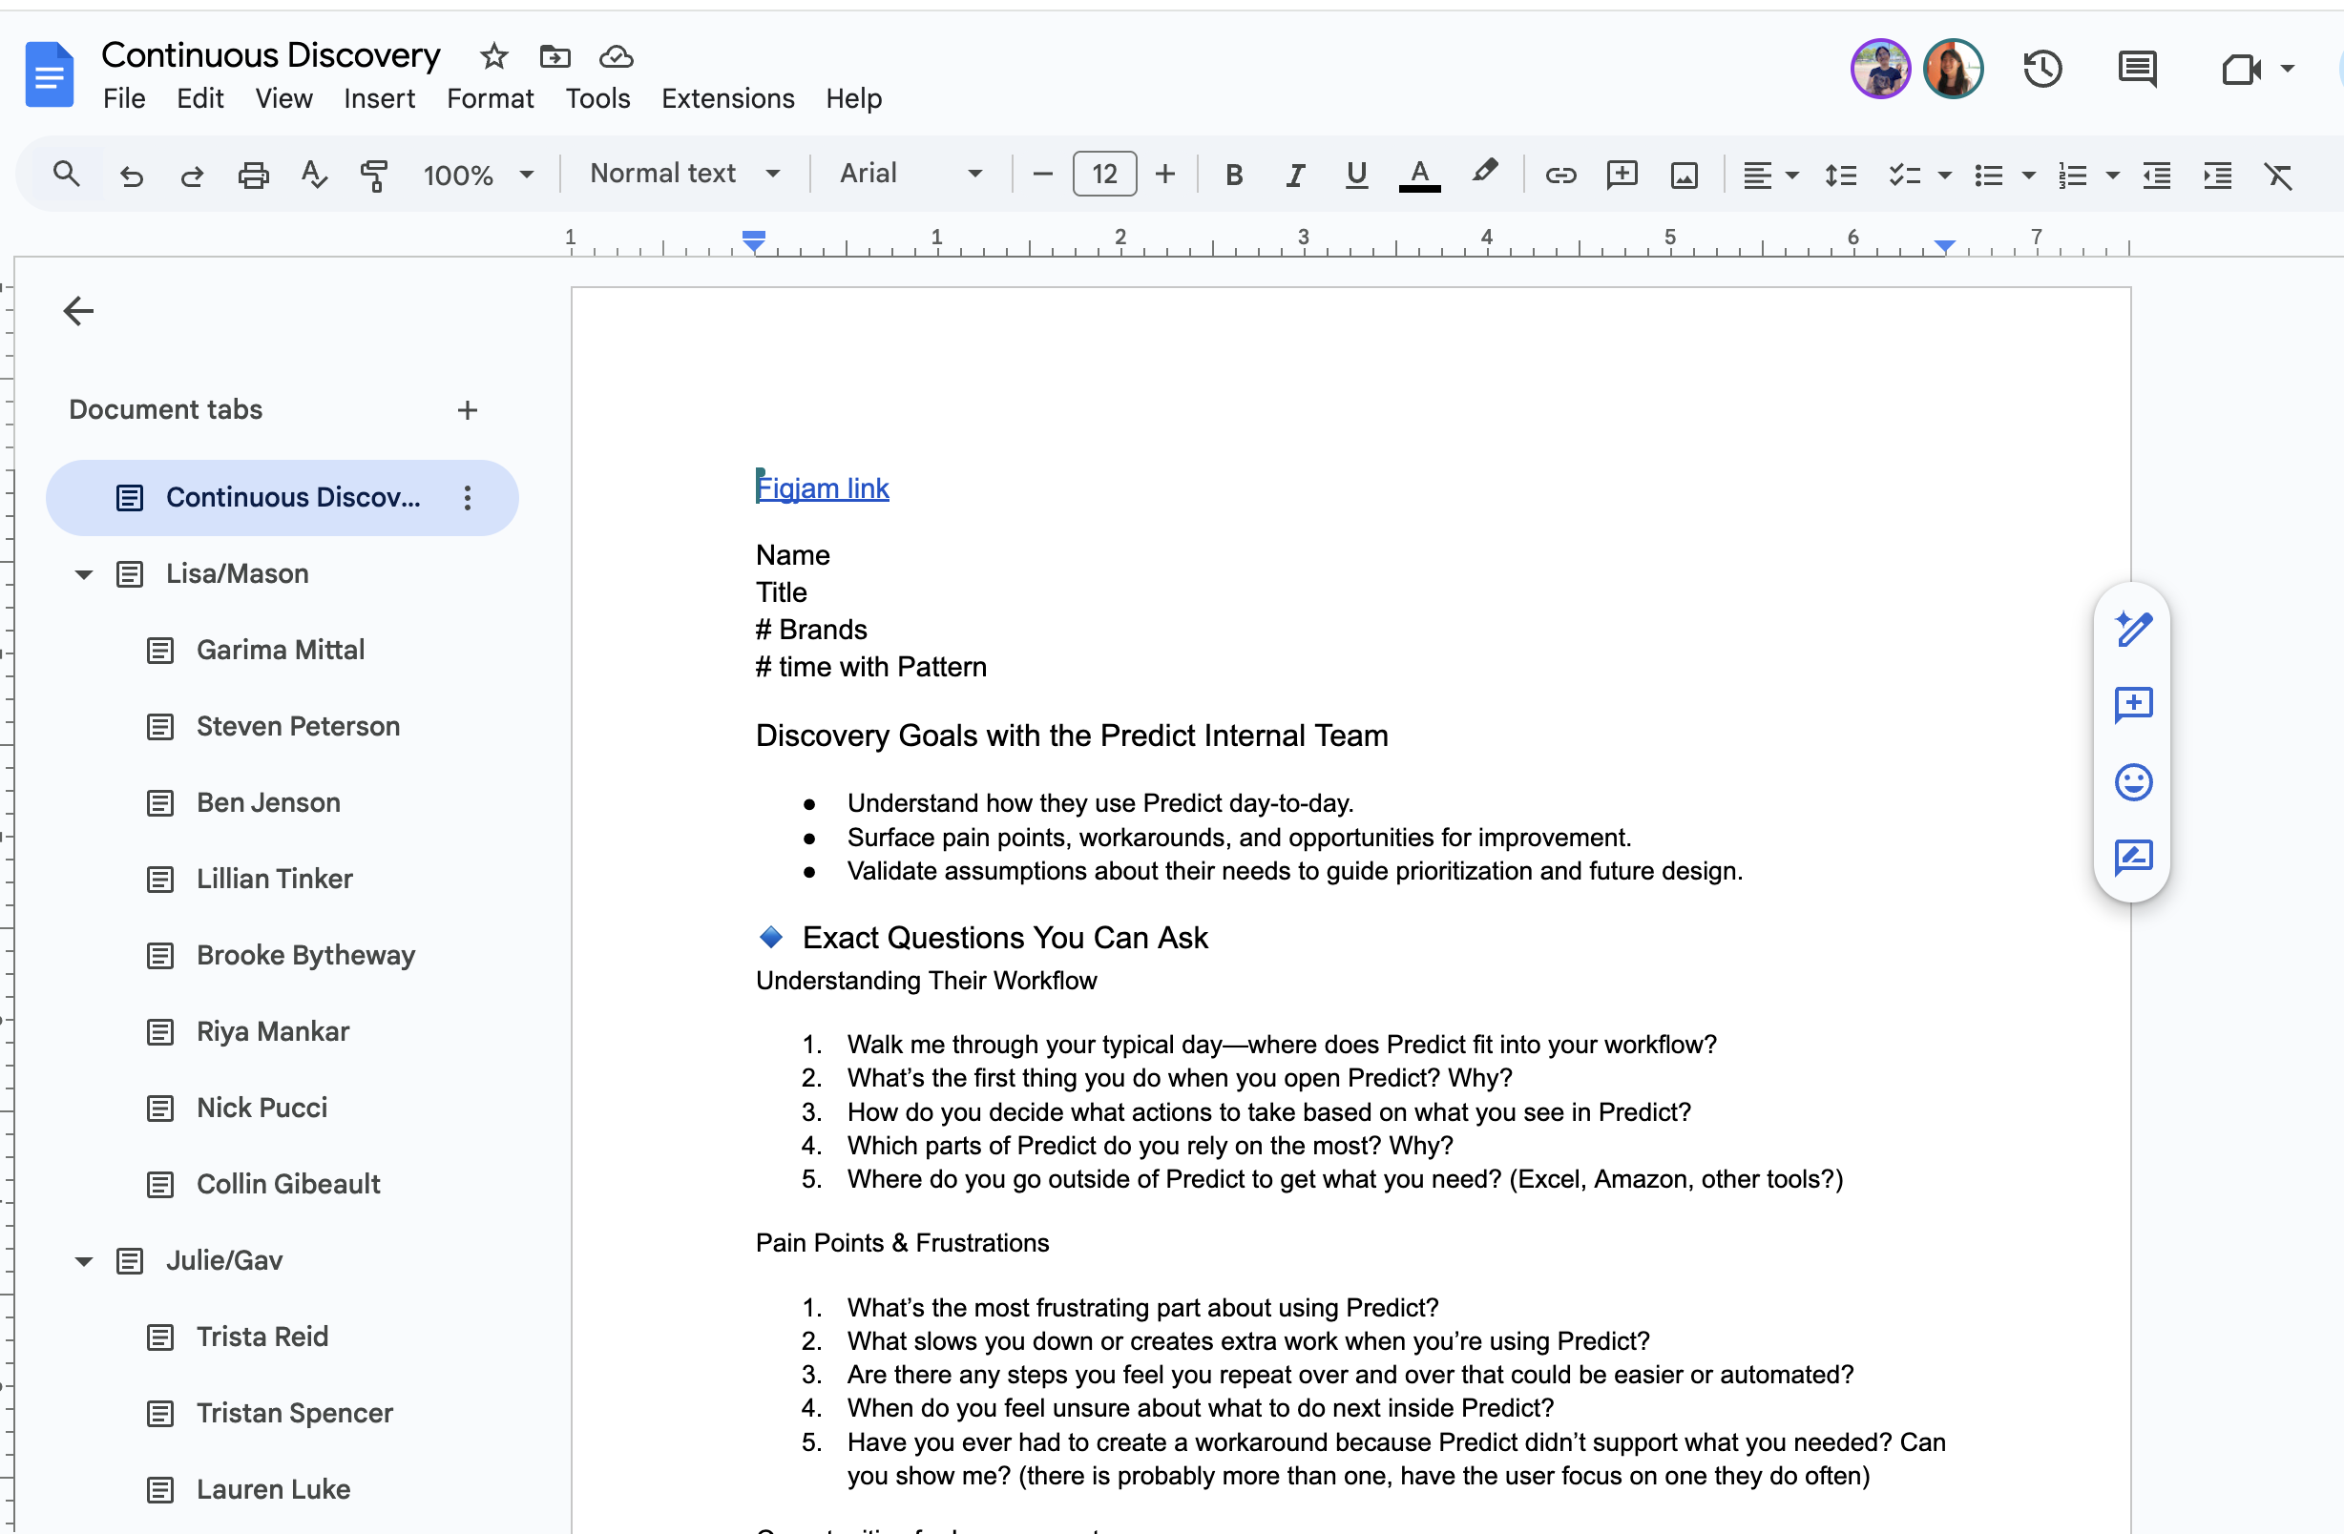Collapse the Lisa/Mason tab group
The height and width of the screenshot is (1534, 2344).
pyautogui.click(x=84, y=574)
